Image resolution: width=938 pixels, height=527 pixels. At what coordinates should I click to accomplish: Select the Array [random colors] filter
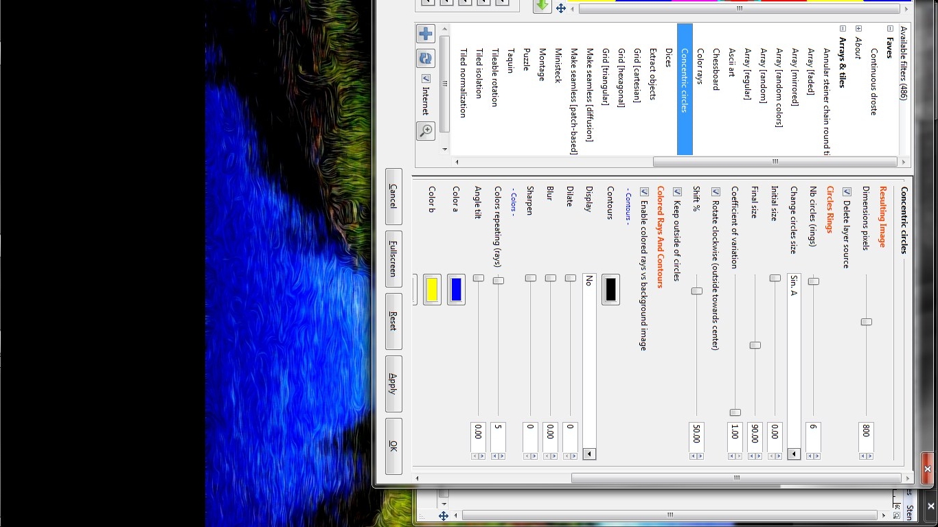click(779, 87)
